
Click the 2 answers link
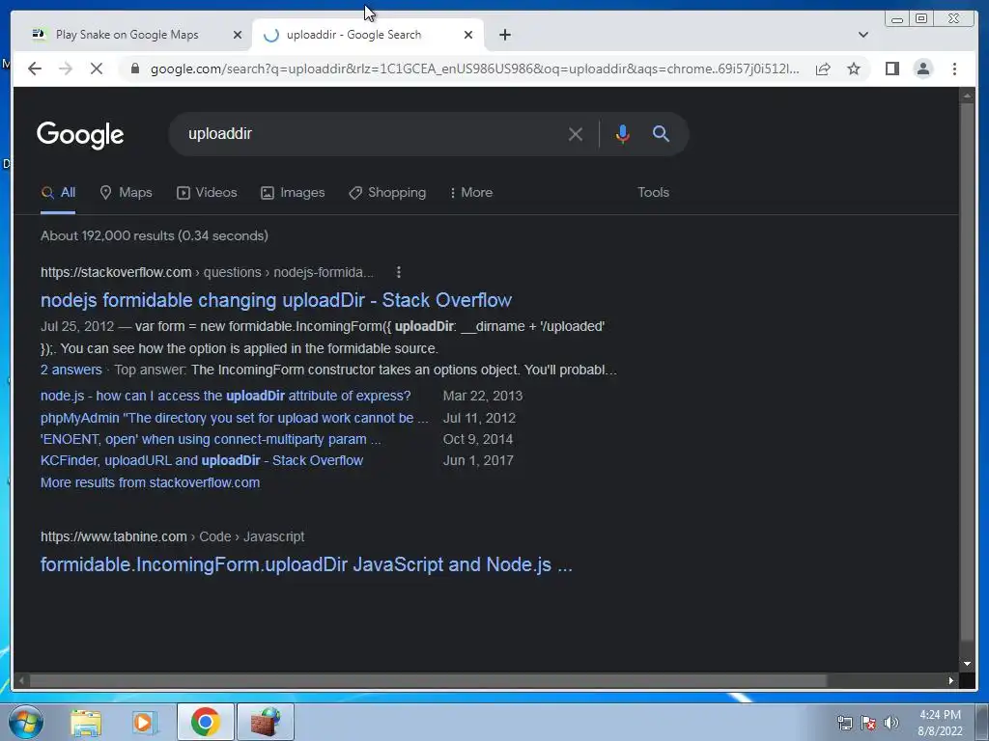click(71, 370)
